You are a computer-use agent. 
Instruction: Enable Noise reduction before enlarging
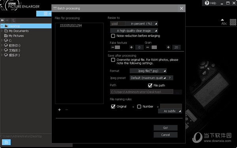113,36
